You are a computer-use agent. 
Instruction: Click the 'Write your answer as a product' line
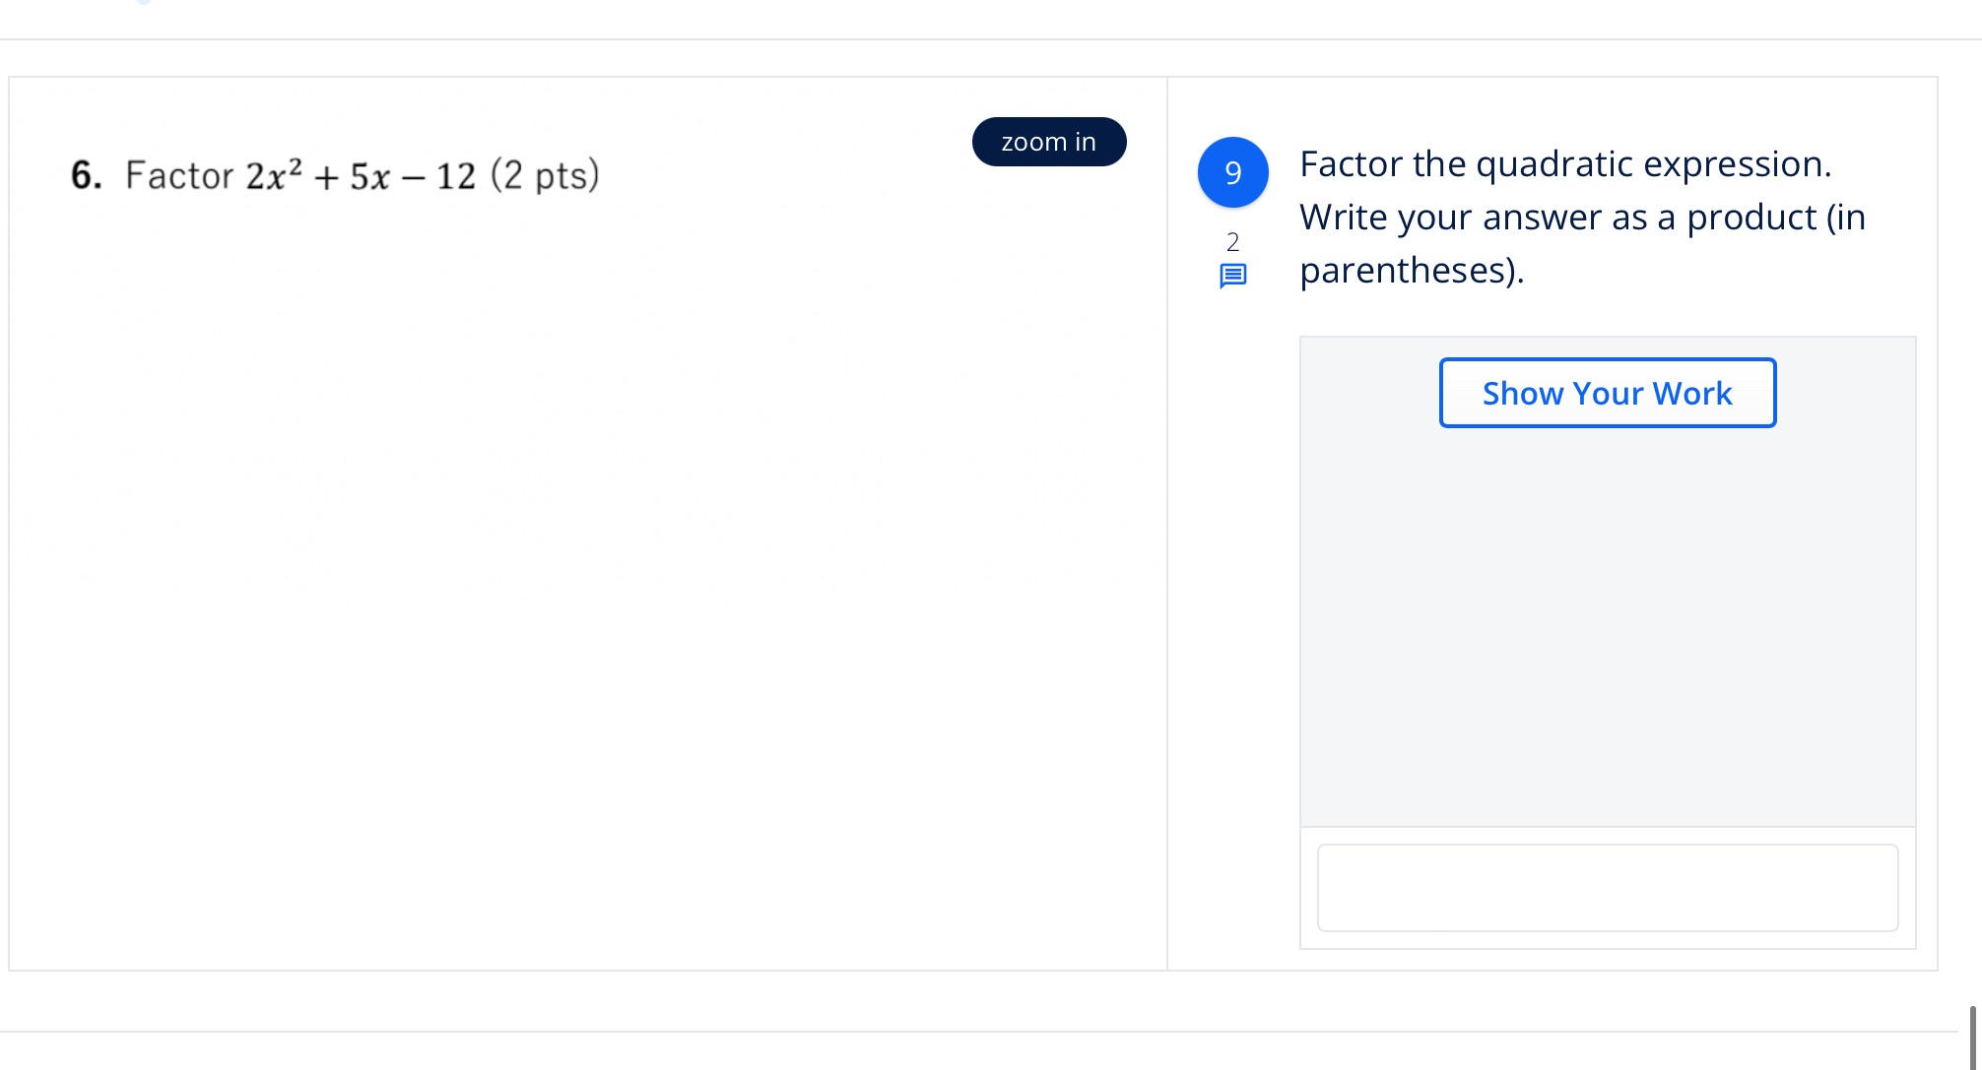[1558, 217]
